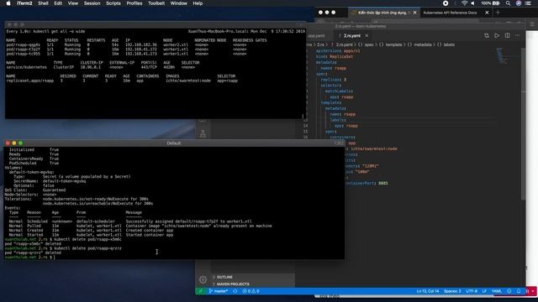
Task: Click the terminal prompt input line
Action: (x=174, y=258)
